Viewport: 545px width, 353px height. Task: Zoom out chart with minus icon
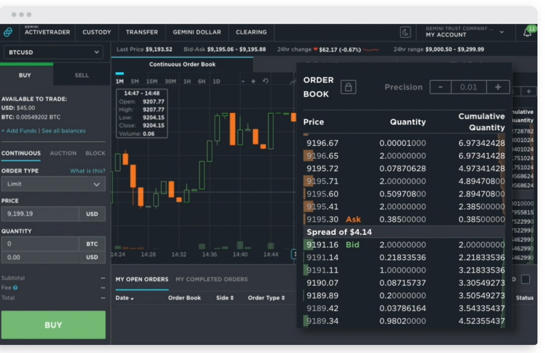[243, 81]
